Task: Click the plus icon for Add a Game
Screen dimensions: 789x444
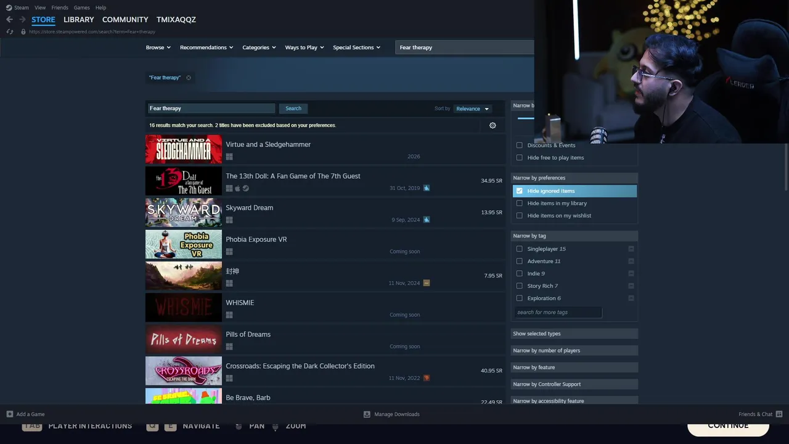Action: (9, 414)
